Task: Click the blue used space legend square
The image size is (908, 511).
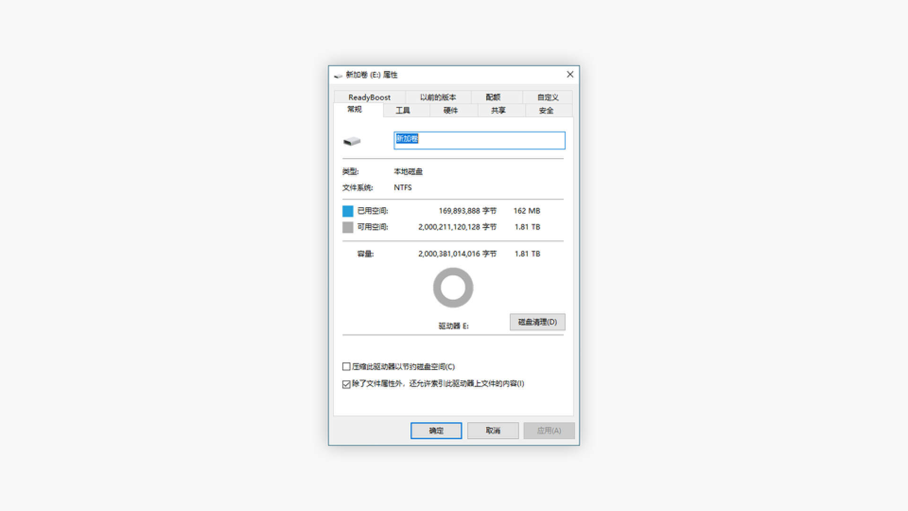Action: pyautogui.click(x=347, y=211)
